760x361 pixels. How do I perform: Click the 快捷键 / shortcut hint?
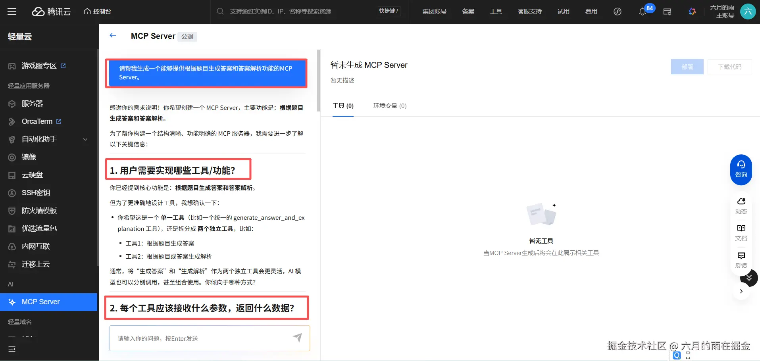tap(388, 11)
